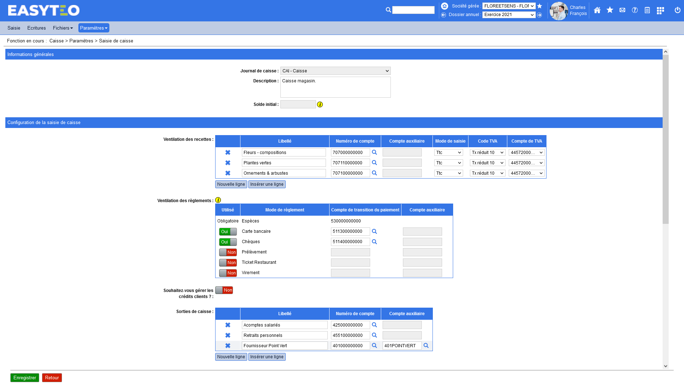Toggle off Chèques payment mode
This screenshot has height=385, width=684.
228,242
